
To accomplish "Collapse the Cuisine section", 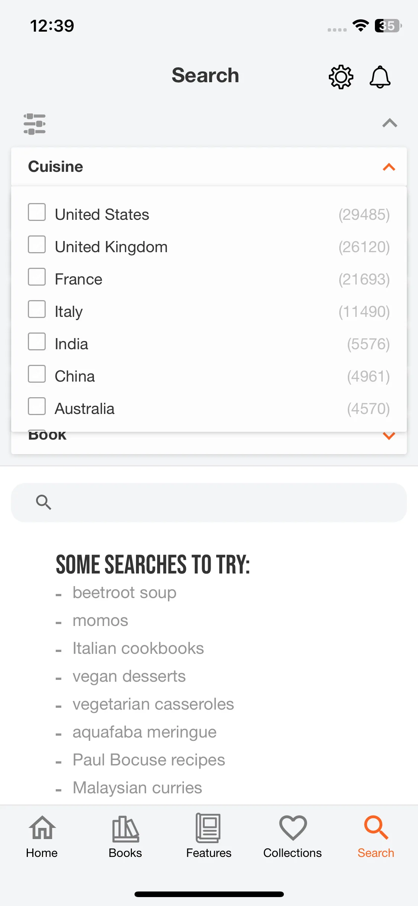I will tap(389, 167).
